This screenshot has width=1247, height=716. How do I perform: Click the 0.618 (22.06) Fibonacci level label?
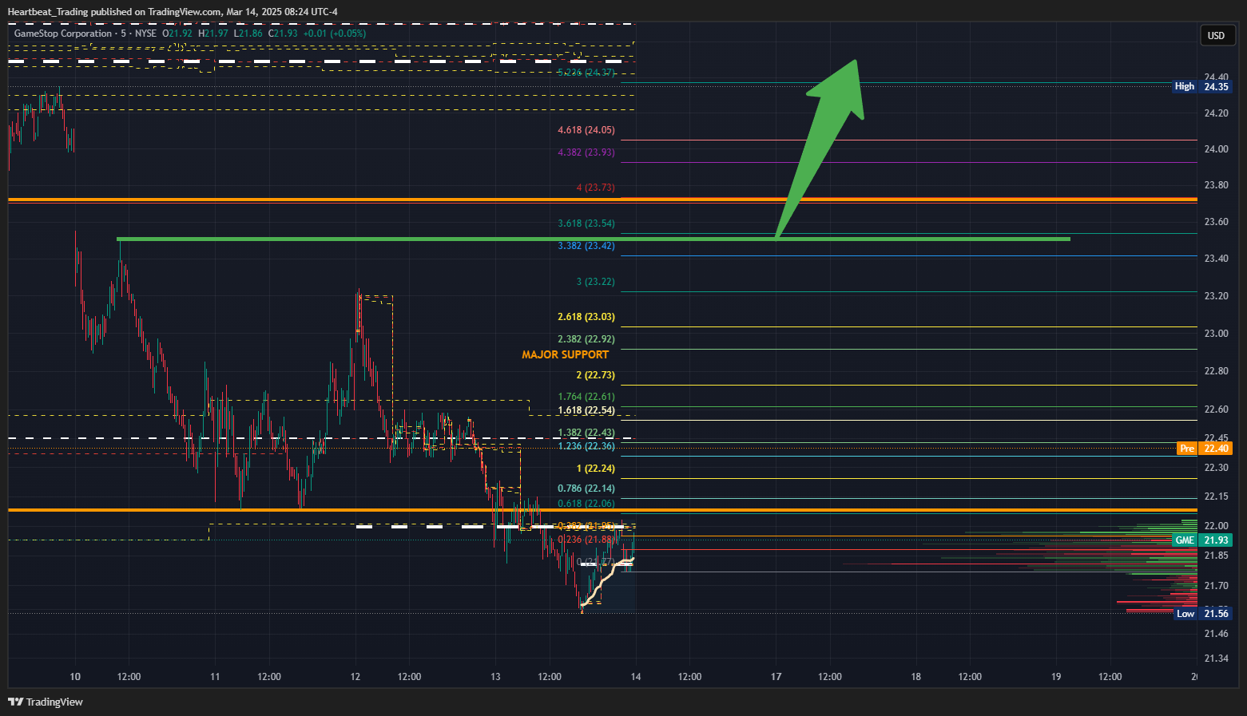coord(586,504)
